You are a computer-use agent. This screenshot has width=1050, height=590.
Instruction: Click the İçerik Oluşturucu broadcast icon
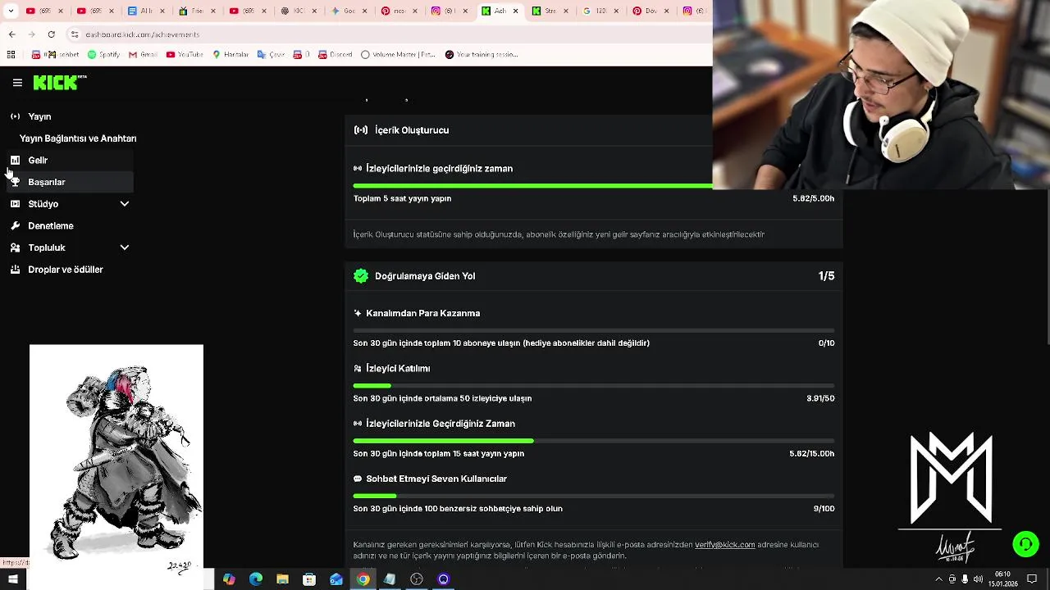361,130
